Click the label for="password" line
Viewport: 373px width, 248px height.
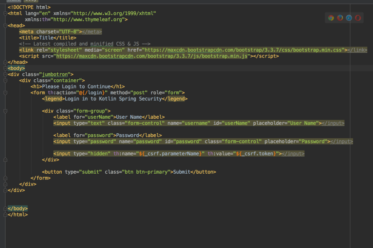pos(107,136)
